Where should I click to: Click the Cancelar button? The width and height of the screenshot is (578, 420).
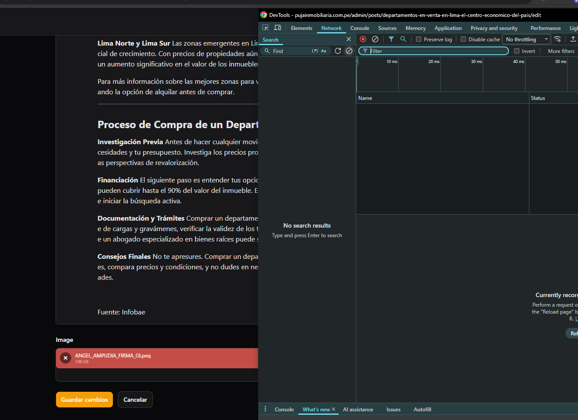tap(135, 400)
